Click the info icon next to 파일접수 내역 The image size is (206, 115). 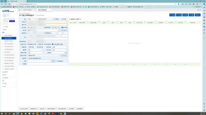click(x=80, y=19)
